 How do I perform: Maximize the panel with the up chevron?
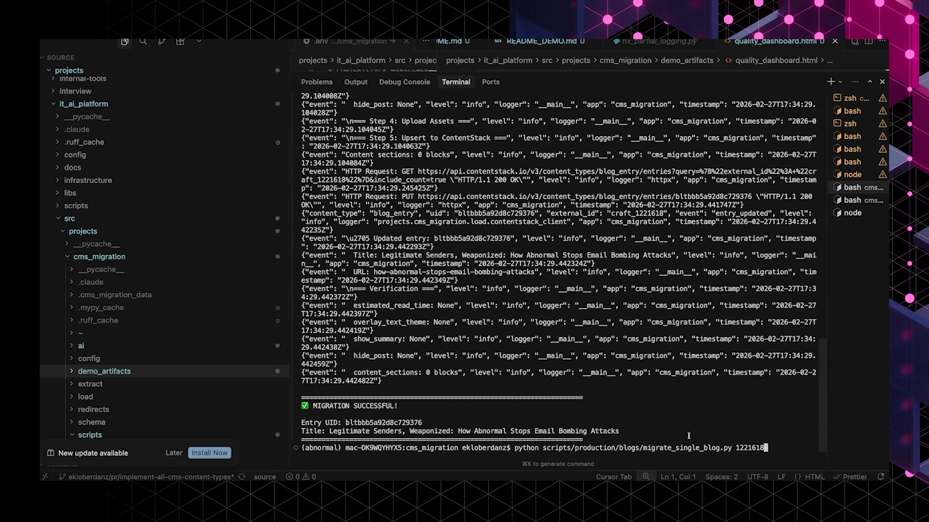[869, 82]
